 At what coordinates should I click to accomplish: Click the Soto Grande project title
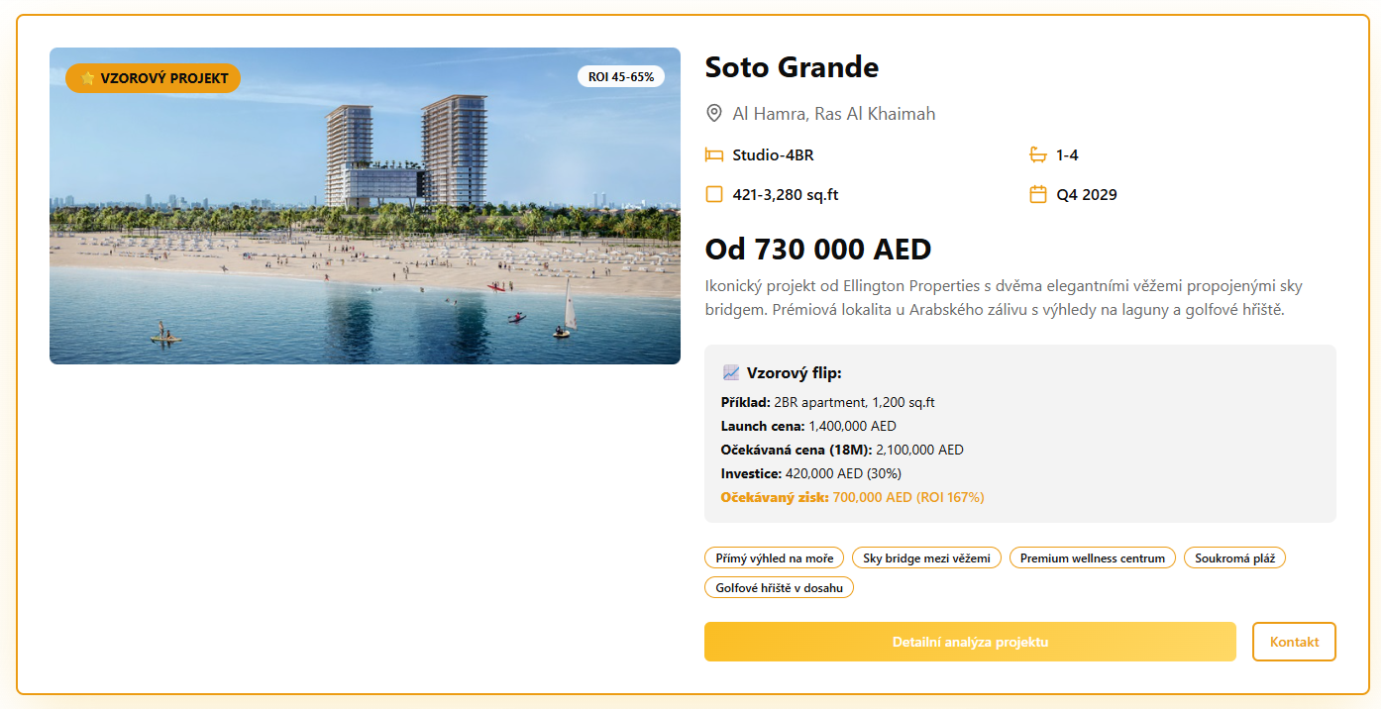[x=792, y=67]
